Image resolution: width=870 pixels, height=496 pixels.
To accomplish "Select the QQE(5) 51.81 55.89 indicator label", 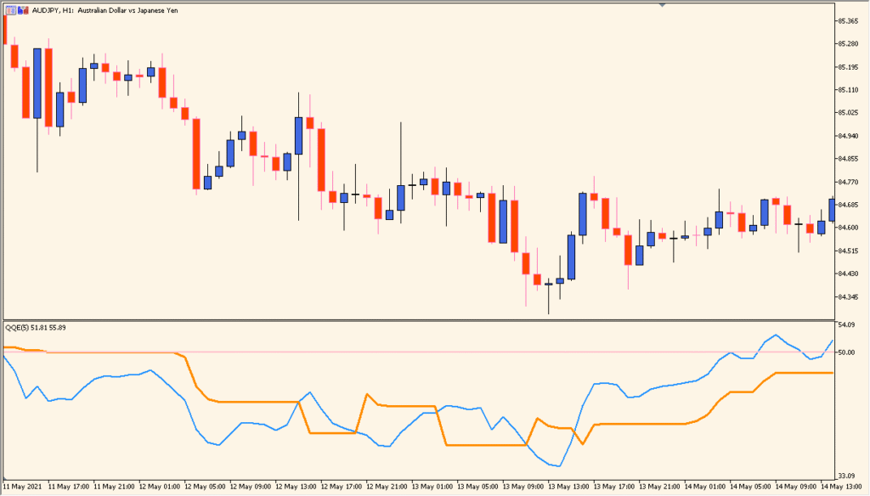I will pyautogui.click(x=36, y=328).
